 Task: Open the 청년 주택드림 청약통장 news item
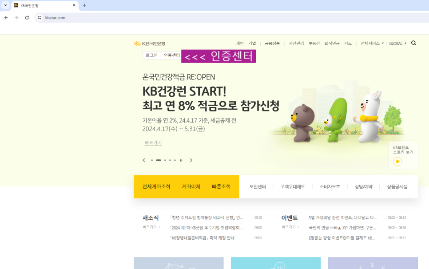(207, 218)
